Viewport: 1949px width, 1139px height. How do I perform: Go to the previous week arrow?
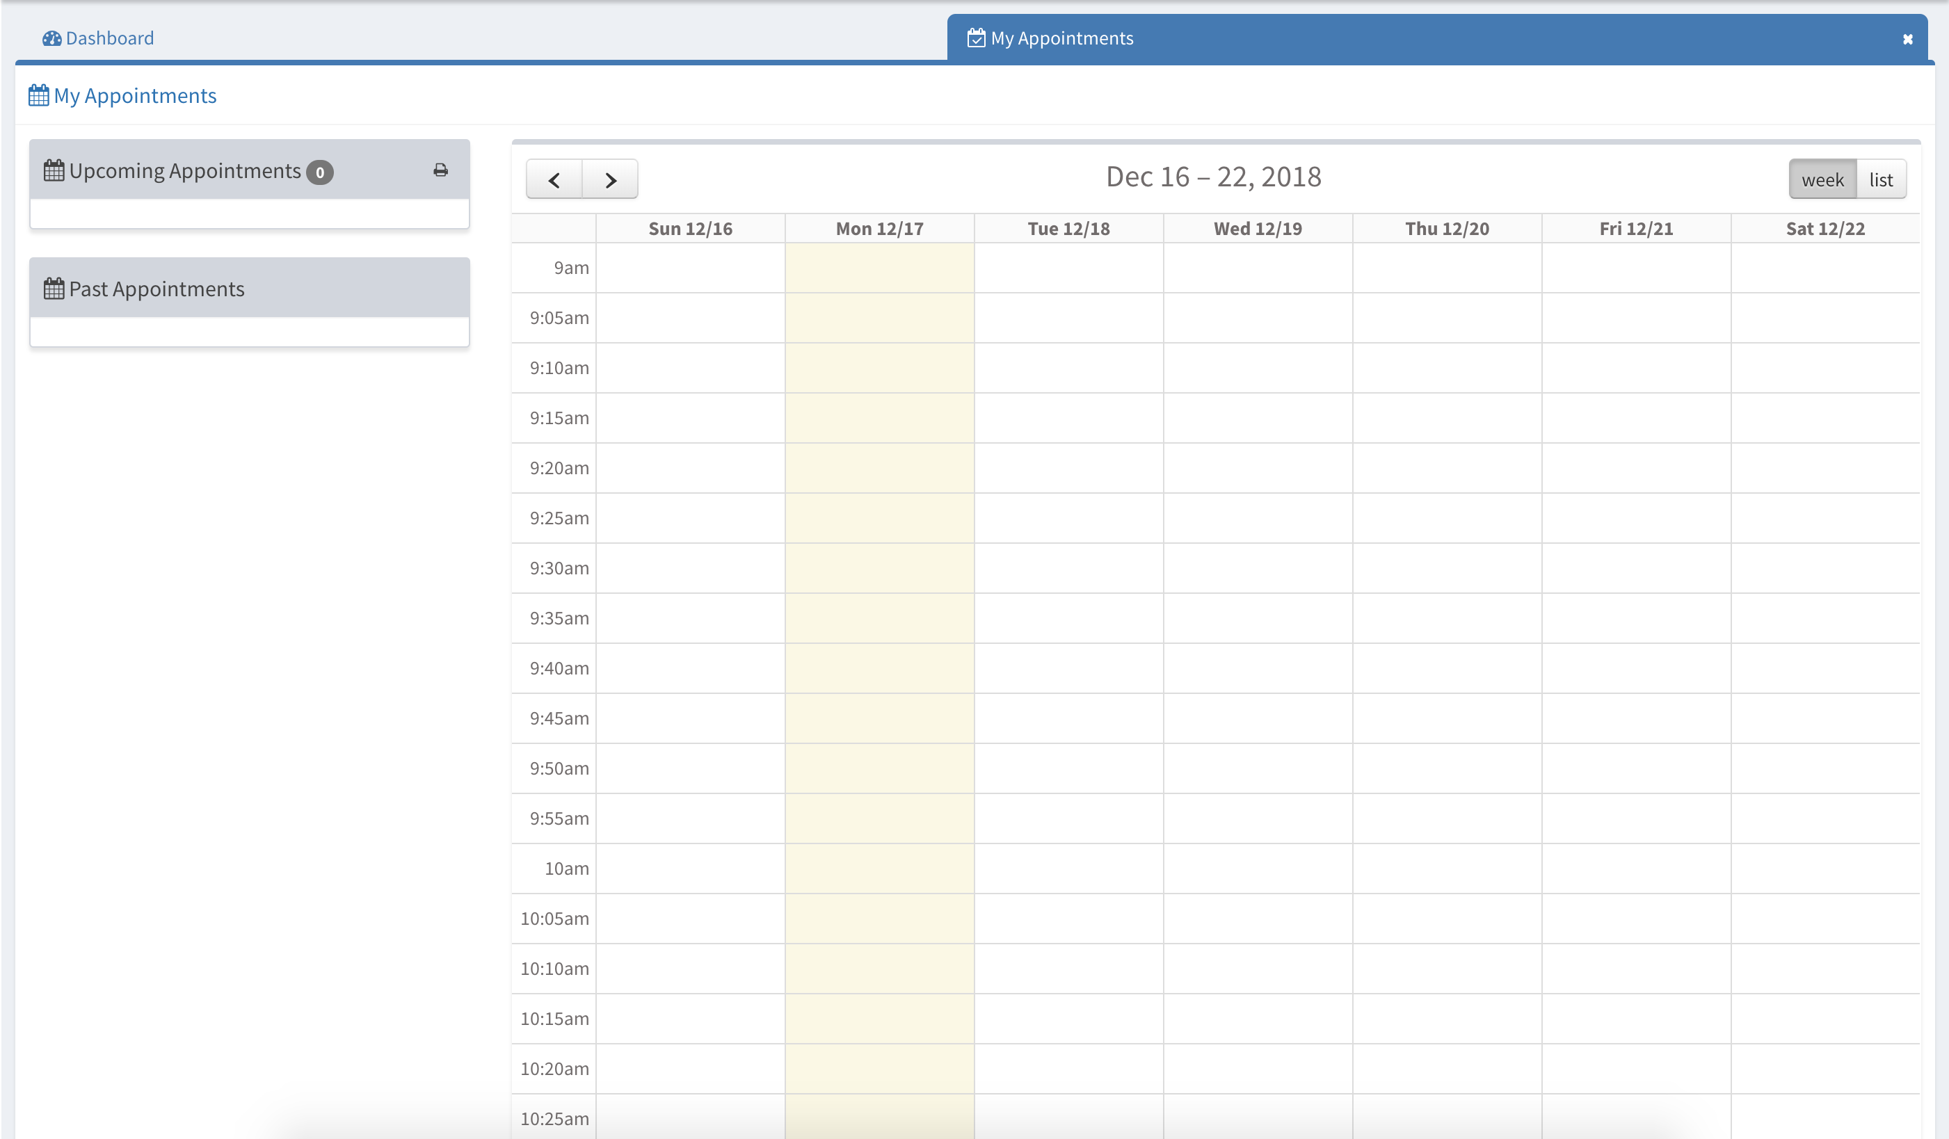554,180
